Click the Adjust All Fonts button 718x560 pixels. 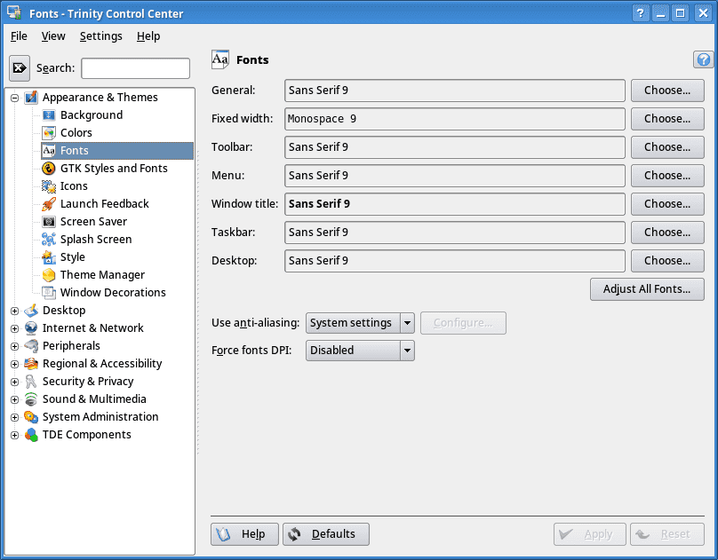pyautogui.click(x=647, y=289)
